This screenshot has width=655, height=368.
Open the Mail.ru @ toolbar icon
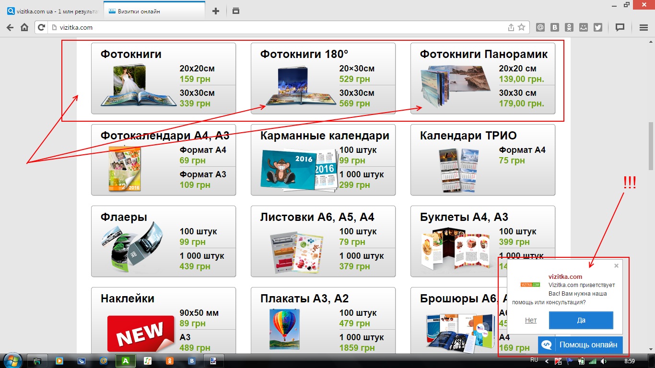(x=540, y=28)
